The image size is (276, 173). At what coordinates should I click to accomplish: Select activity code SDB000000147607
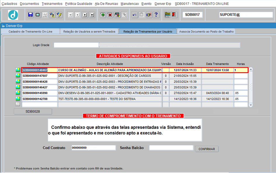(40, 76)
